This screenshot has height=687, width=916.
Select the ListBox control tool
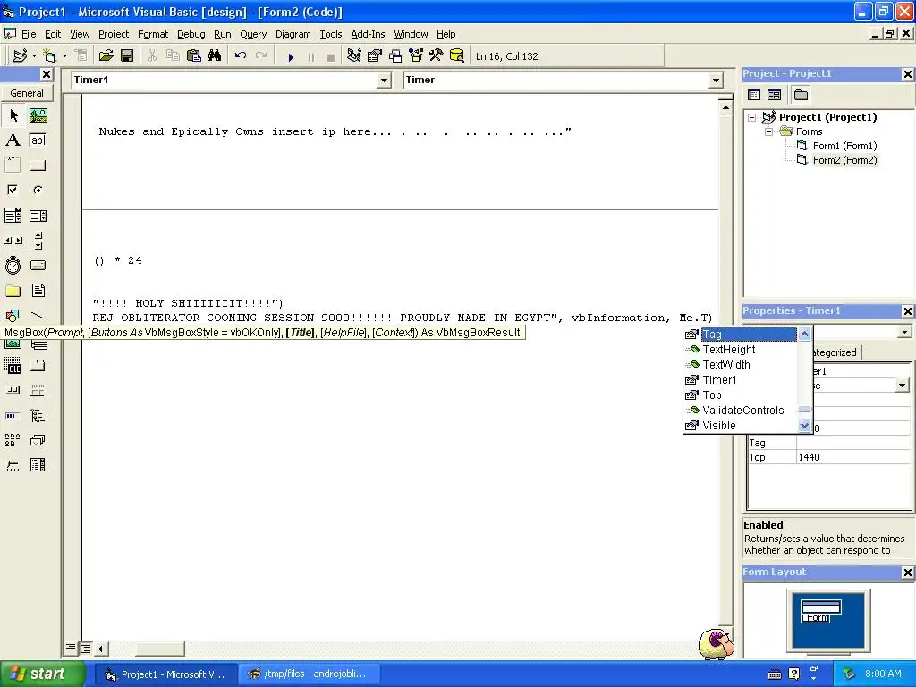[x=38, y=216]
